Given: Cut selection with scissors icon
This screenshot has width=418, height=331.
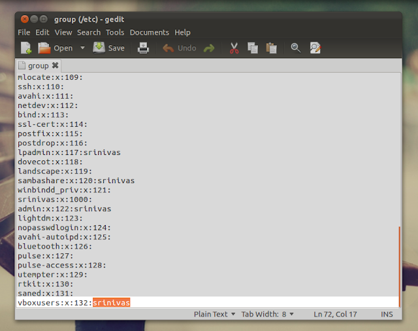Looking at the screenshot, I should coord(234,48).
